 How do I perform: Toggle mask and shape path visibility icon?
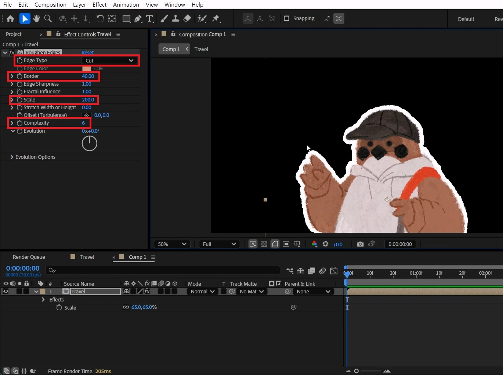tap(275, 244)
